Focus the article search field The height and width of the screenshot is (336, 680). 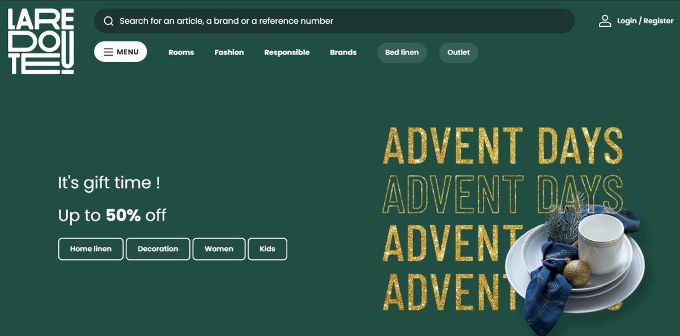pos(334,21)
